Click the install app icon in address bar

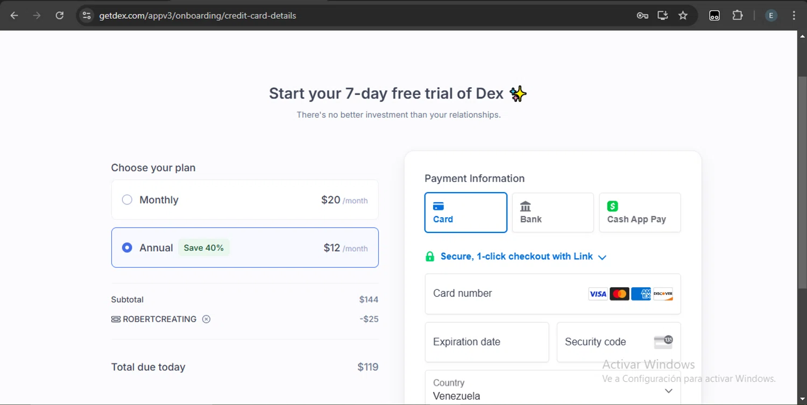click(663, 16)
